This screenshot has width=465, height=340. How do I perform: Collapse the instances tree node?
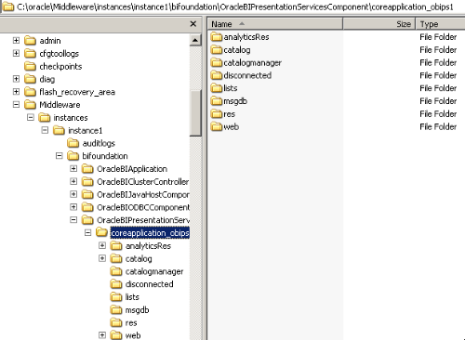click(x=31, y=117)
